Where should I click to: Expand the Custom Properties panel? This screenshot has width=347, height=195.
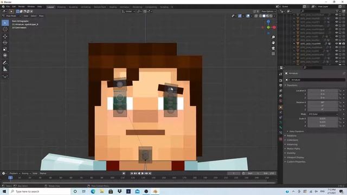pos(296,162)
